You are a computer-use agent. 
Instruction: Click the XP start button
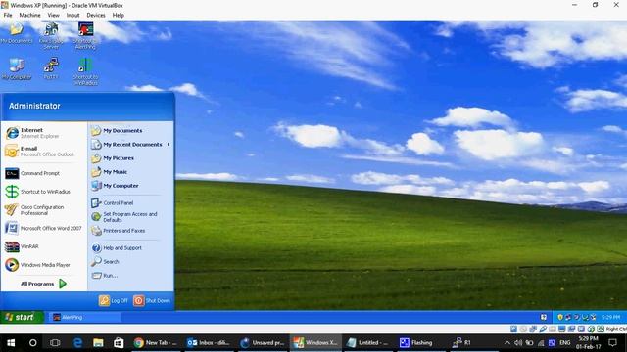pos(22,317)
